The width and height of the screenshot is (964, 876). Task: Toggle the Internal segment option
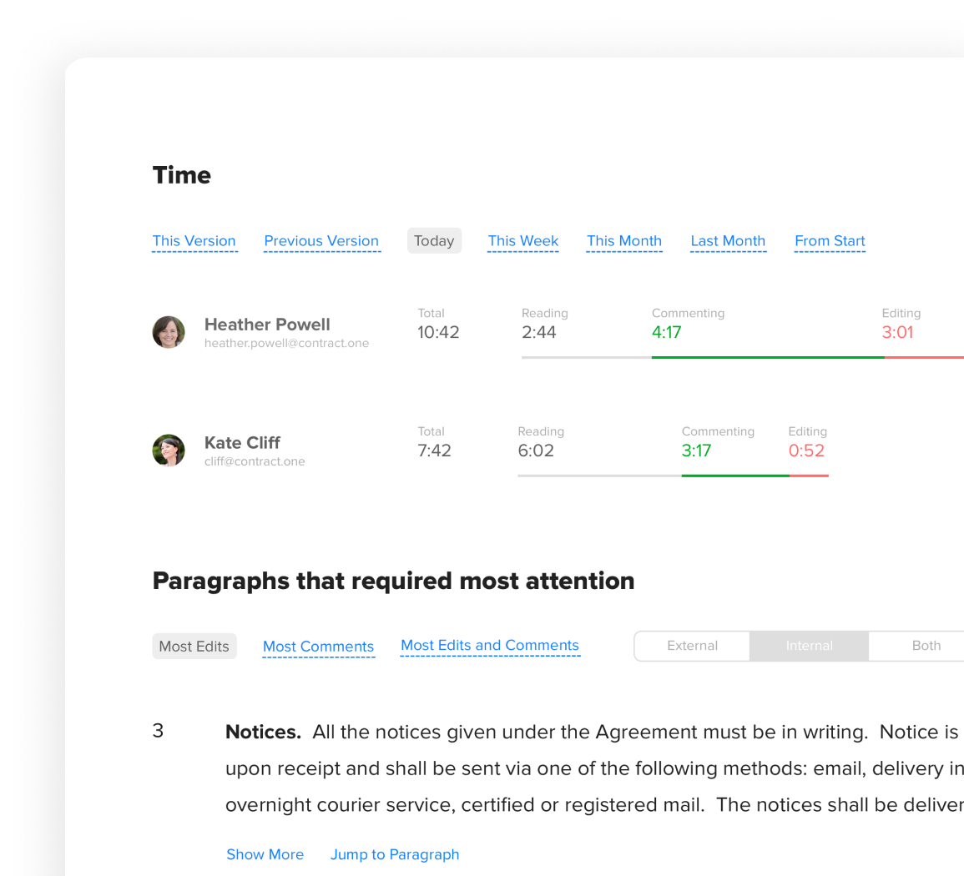(x=809, y=646)
